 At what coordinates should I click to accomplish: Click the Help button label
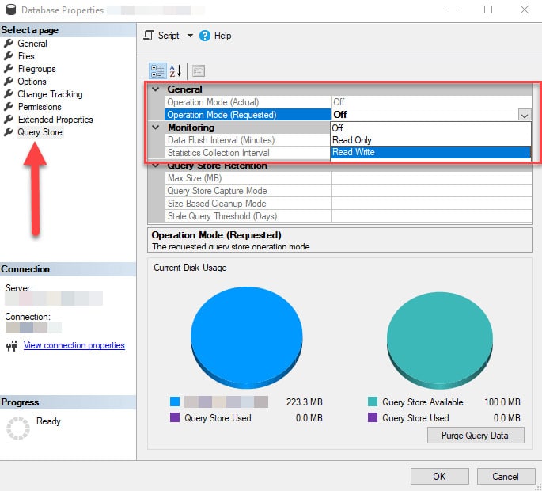pos(222,36)
